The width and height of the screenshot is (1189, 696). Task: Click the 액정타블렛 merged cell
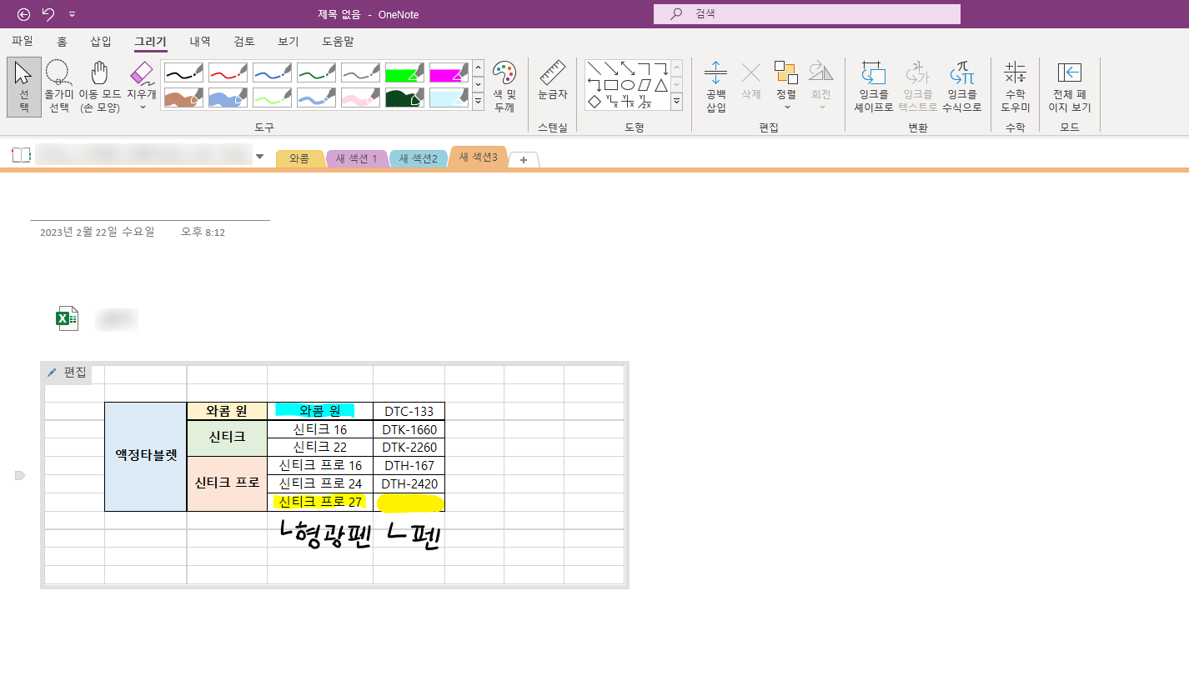pos(146,456)
